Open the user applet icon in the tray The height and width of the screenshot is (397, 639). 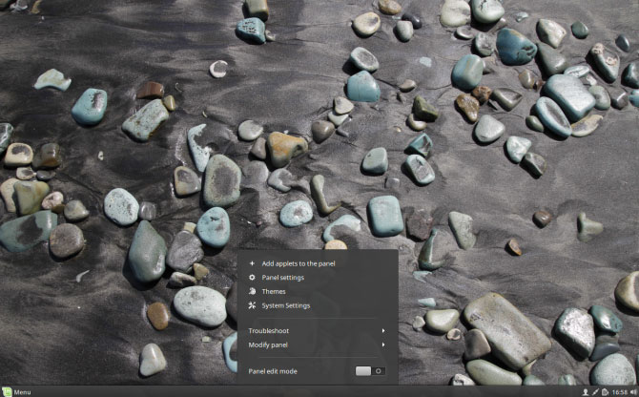pyautogui.click(x=585, y=391)
